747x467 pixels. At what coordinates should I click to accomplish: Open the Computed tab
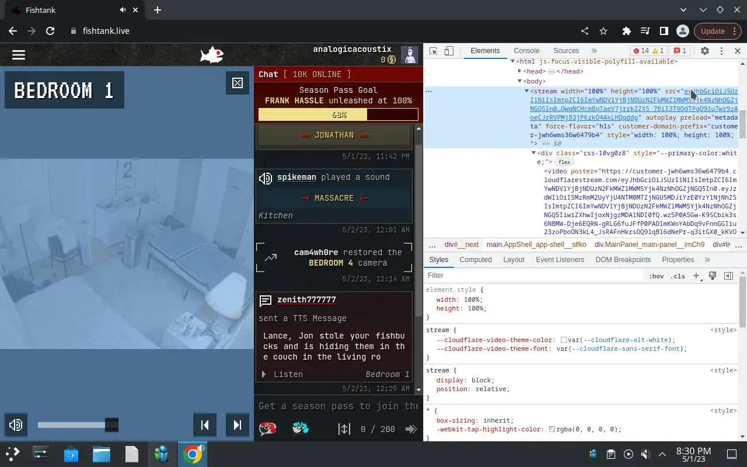[x=476, y=260]
